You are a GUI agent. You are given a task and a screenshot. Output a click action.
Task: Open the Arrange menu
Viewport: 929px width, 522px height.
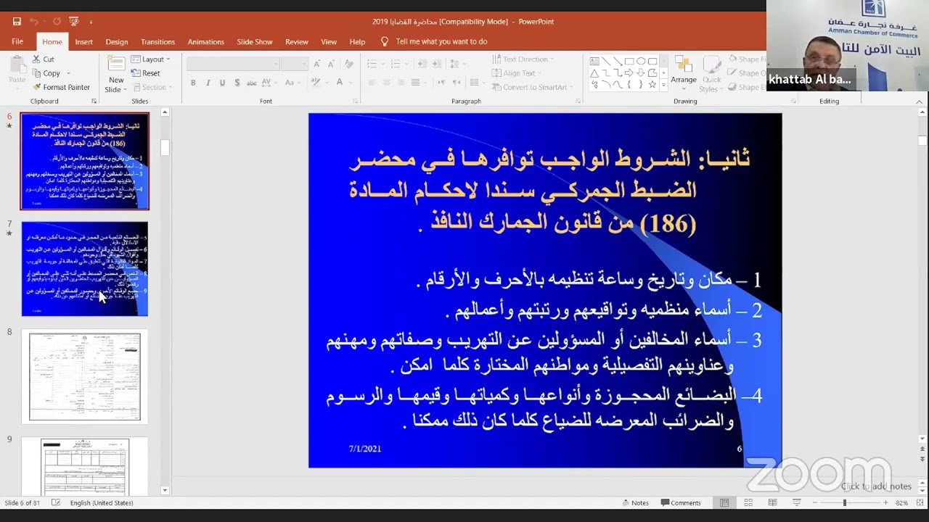pyautogui.click(x=684, y=74)
